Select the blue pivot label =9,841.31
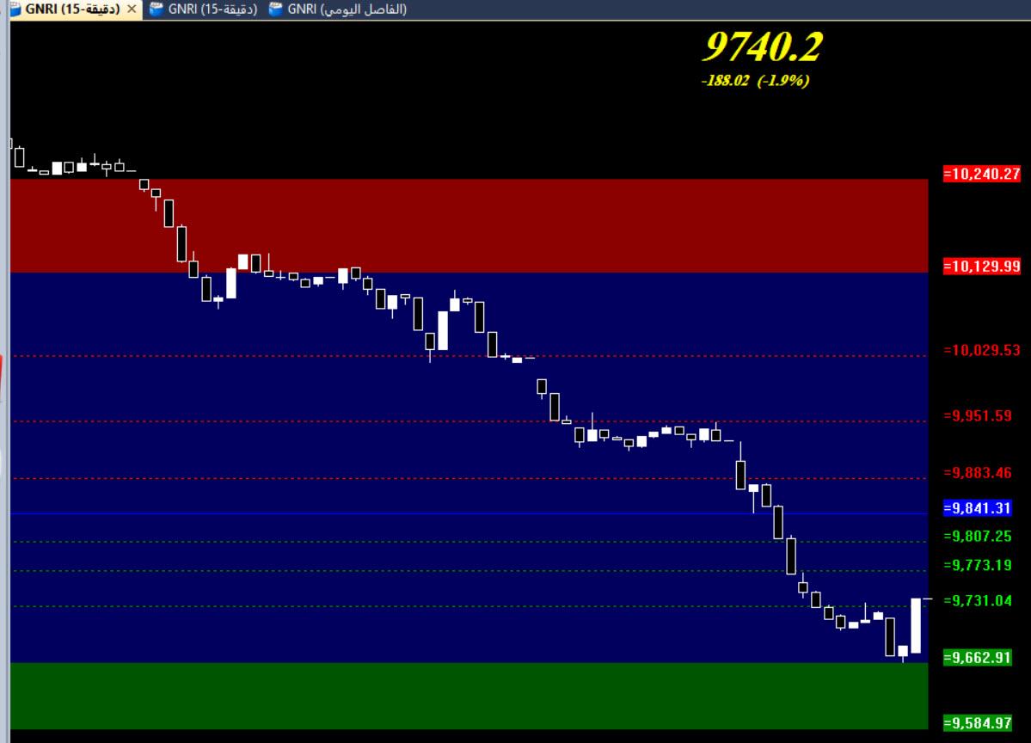 (978, 507)
